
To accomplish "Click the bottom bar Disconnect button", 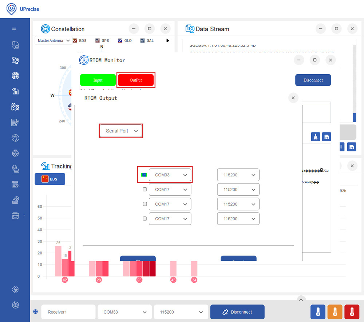I will click(237, 312).
